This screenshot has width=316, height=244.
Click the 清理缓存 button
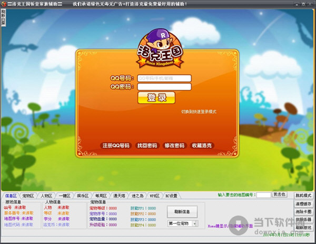coord(303,204)
